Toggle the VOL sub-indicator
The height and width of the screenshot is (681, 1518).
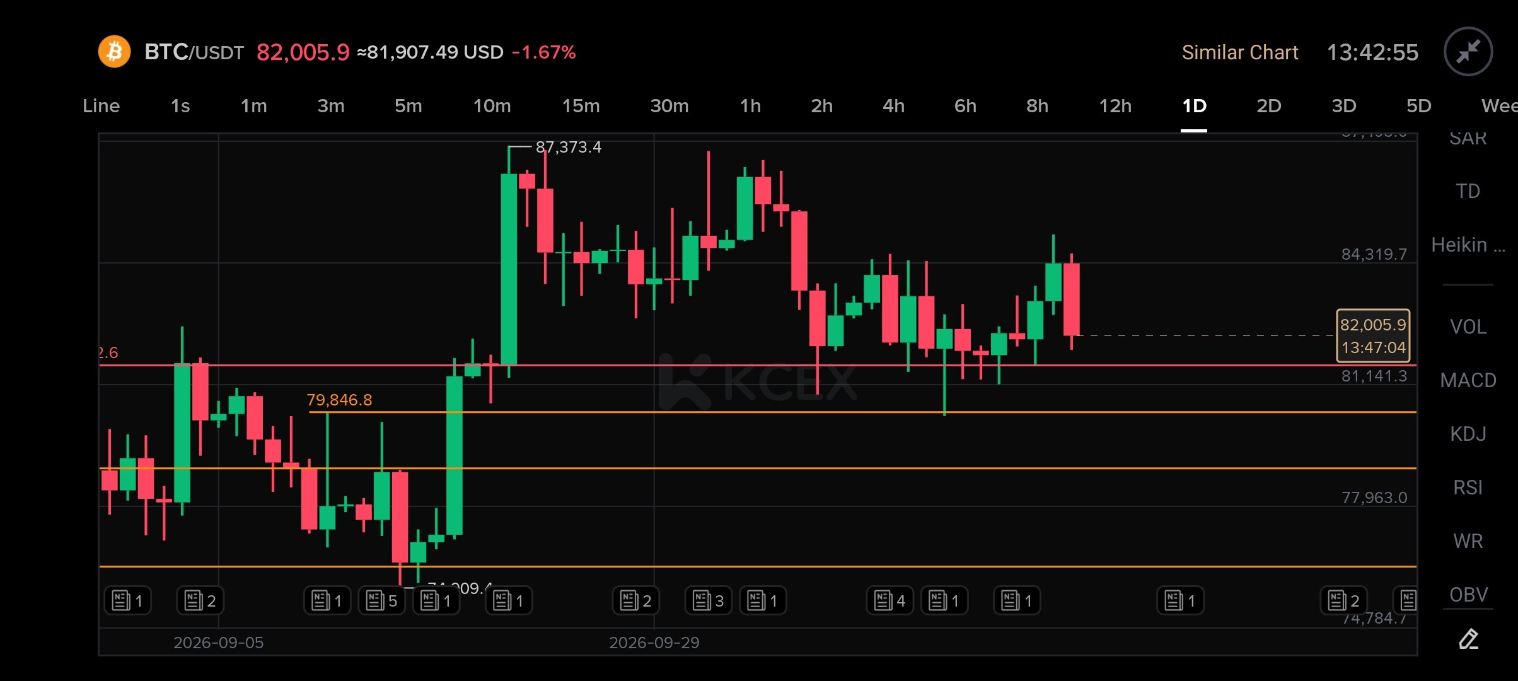[x=1468, y=327]
